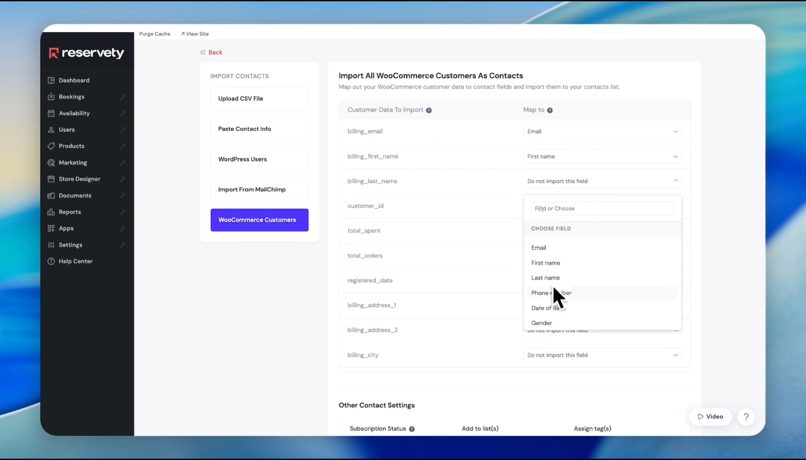This screenshot has height=460, width=806.
Task: Select the WordPress Users import option
Action: [x=259, y=159]
